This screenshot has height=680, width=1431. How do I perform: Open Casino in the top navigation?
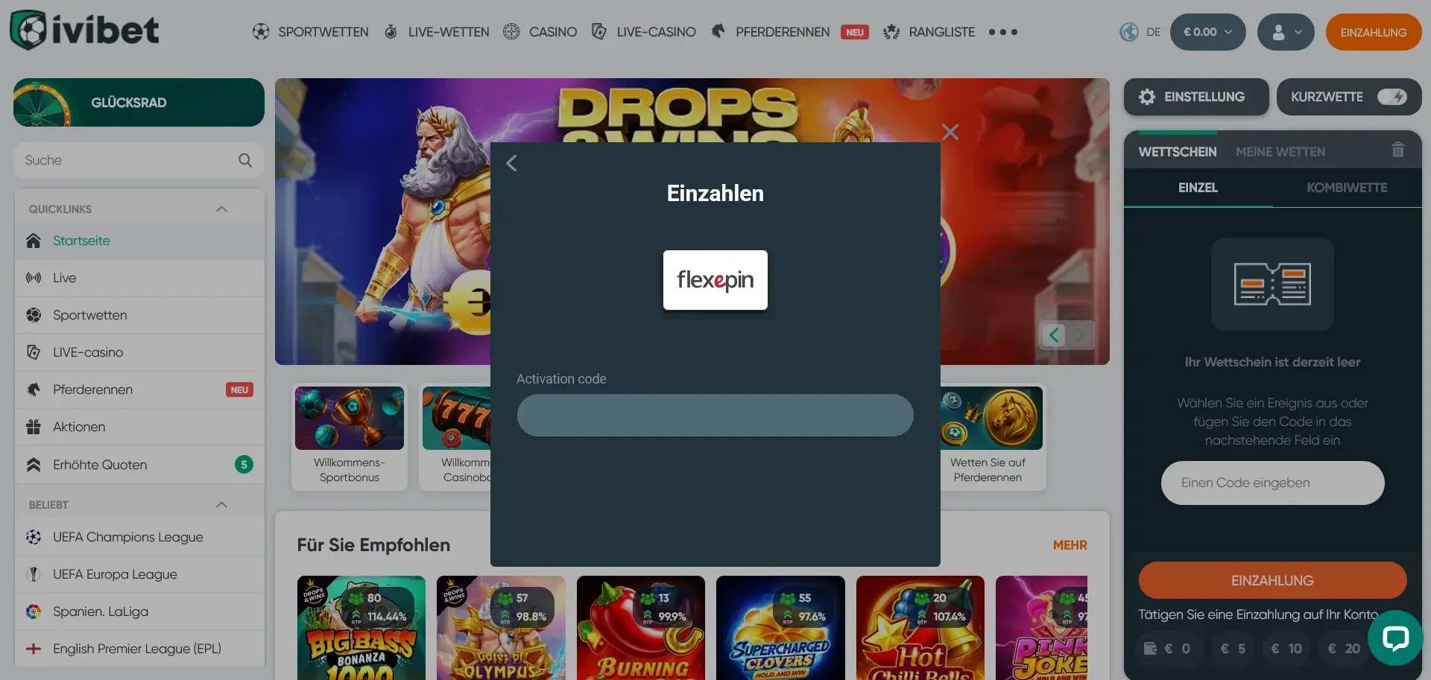click(553, 32)
